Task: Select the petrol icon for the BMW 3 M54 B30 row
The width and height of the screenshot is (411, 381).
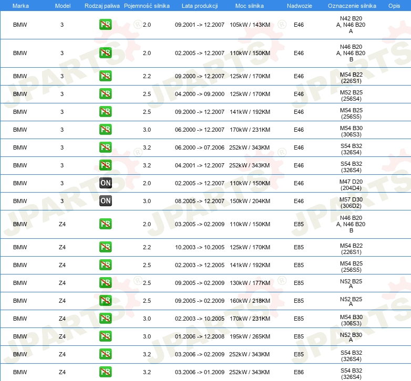Action: [106, 130]
